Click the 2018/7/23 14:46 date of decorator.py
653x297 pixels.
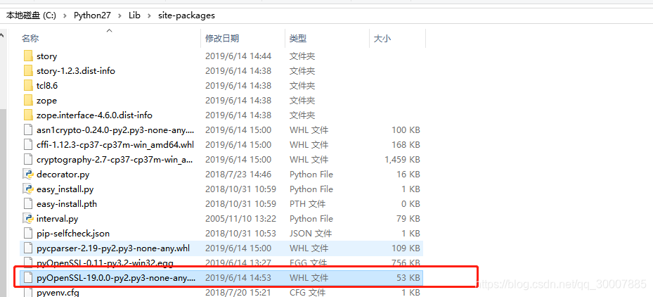[x=238, y=175]
